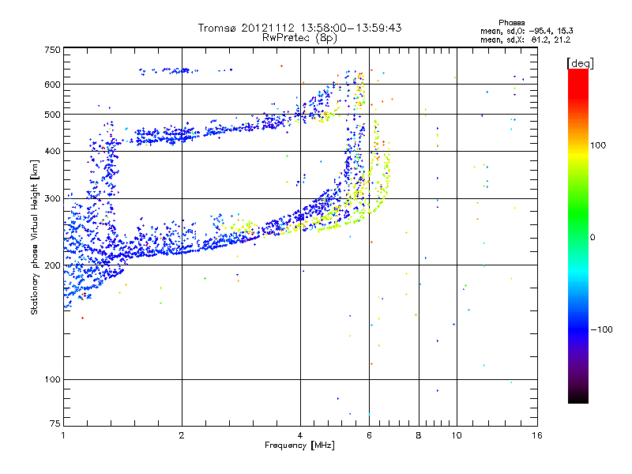Screen dimensions: 632x474
Task: Click y-axis tick label "750"
Action: 52,50
